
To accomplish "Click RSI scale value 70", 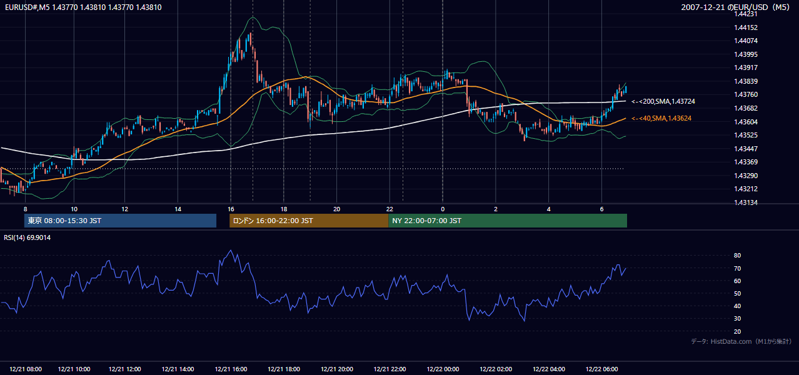I will [x=737, y=268].
